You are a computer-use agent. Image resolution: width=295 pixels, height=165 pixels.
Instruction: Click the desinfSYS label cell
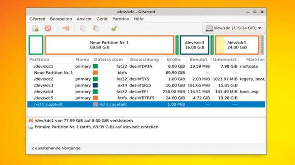coord(139,79)
